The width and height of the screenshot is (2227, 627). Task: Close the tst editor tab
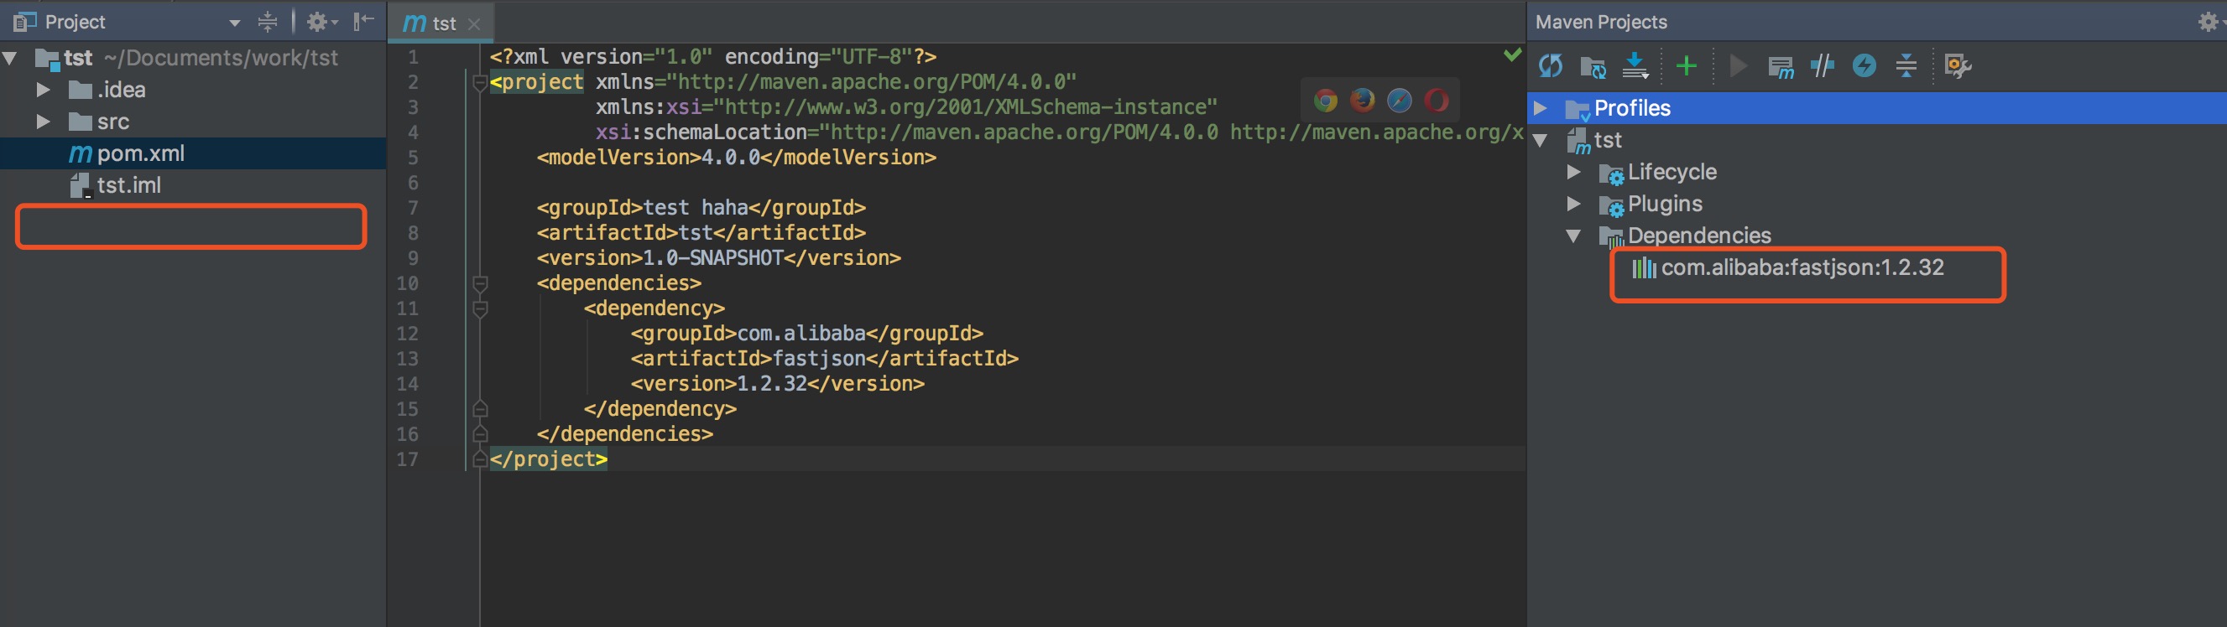point(474,24)
